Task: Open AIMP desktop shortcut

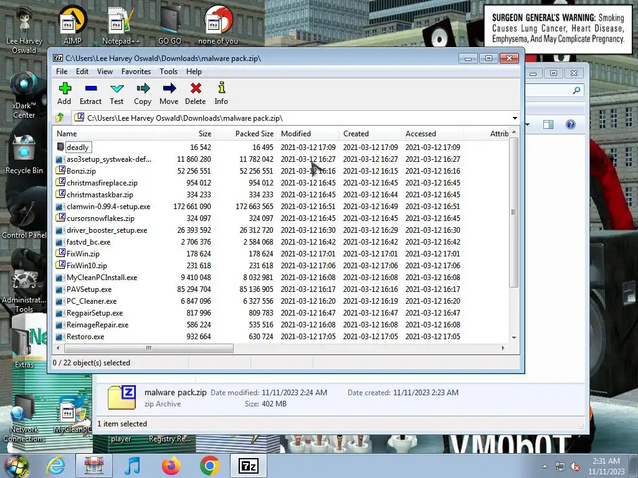Action: 72,25
